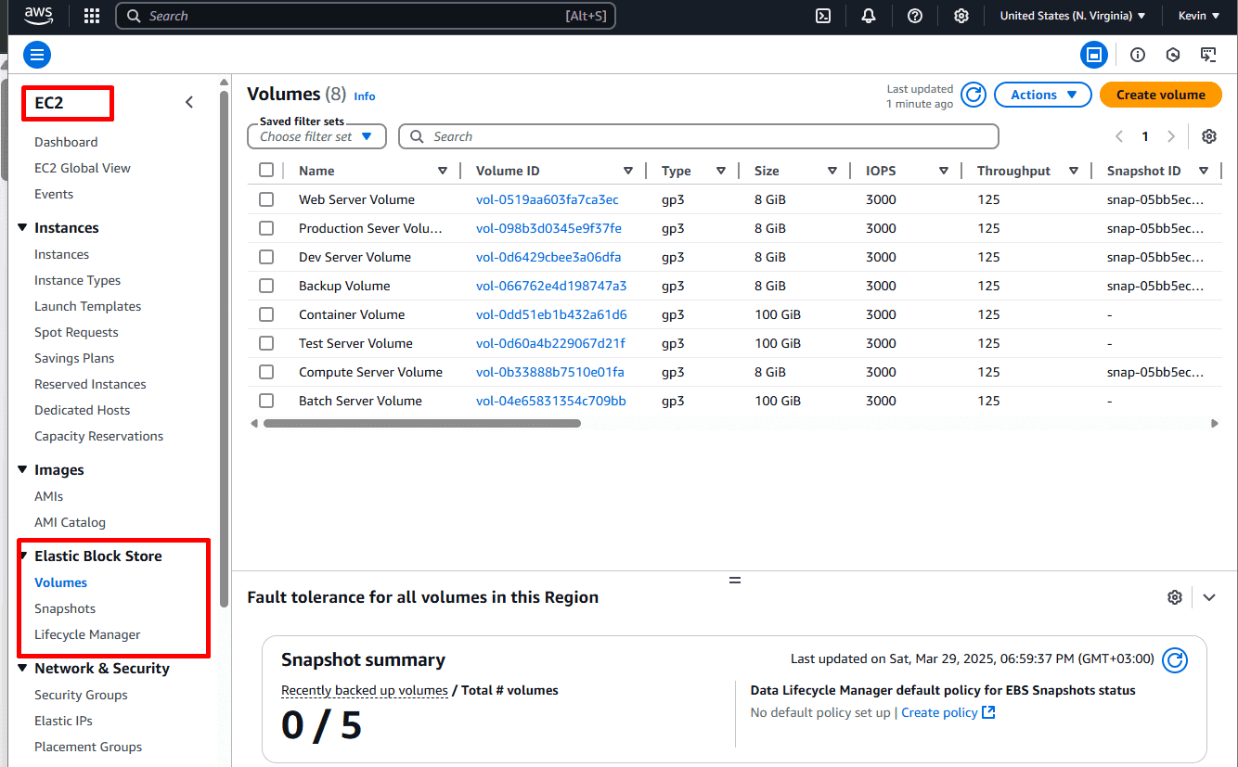This screenshot has width=1238, height=767.
Task: Open volume link vol-0519aa603fa7ca3ec
Action: point(548,199)
